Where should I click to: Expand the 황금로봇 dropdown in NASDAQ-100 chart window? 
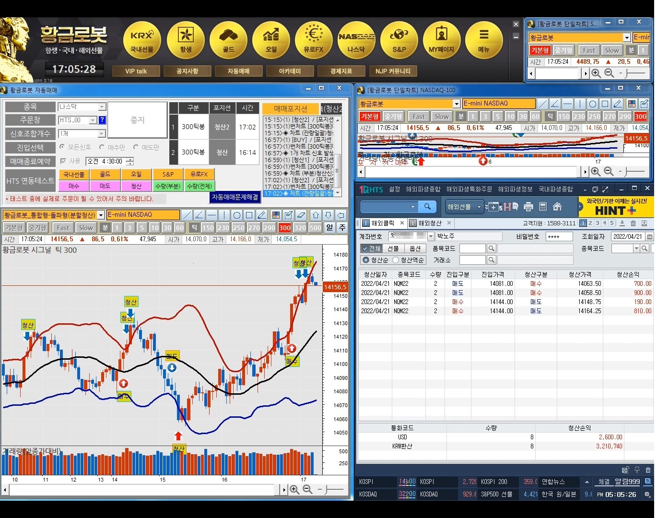(456, 104)
